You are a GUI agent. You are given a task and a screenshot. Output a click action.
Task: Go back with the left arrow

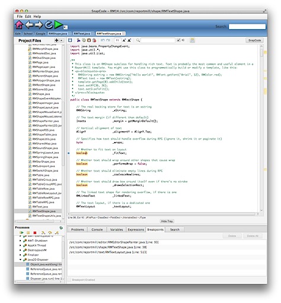pyautogui.click(x=30, y=25)
